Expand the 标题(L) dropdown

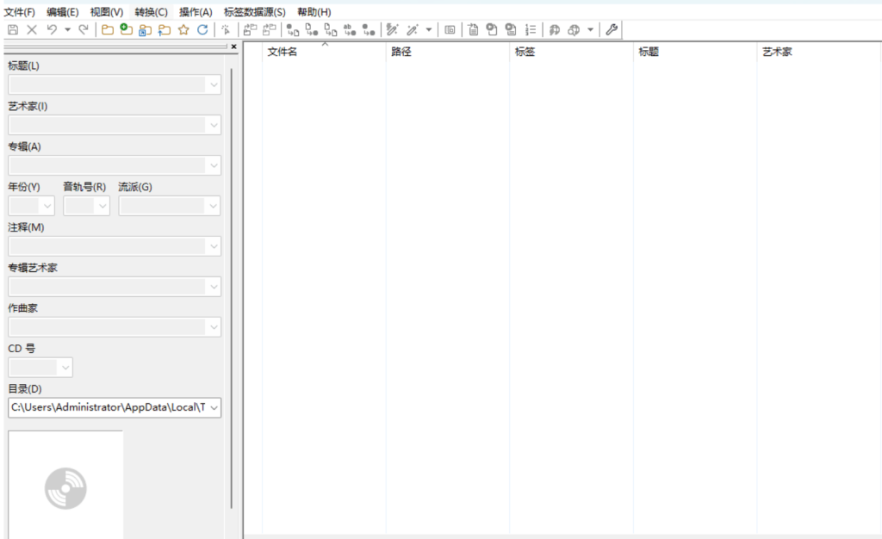tap(214, 85)
